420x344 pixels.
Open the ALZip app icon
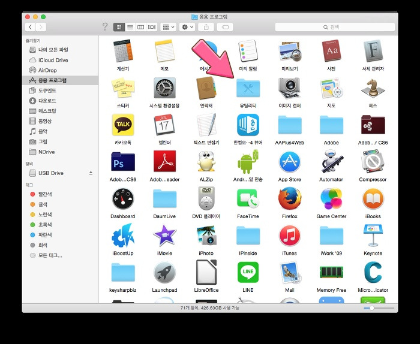point(206,162)
